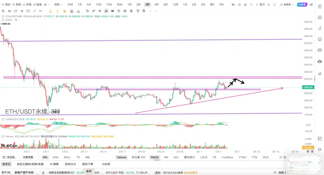Viewport: 324px width, 175px height.
Task: Open the 指标 indicators menu
Action: (x=6, y=5)
